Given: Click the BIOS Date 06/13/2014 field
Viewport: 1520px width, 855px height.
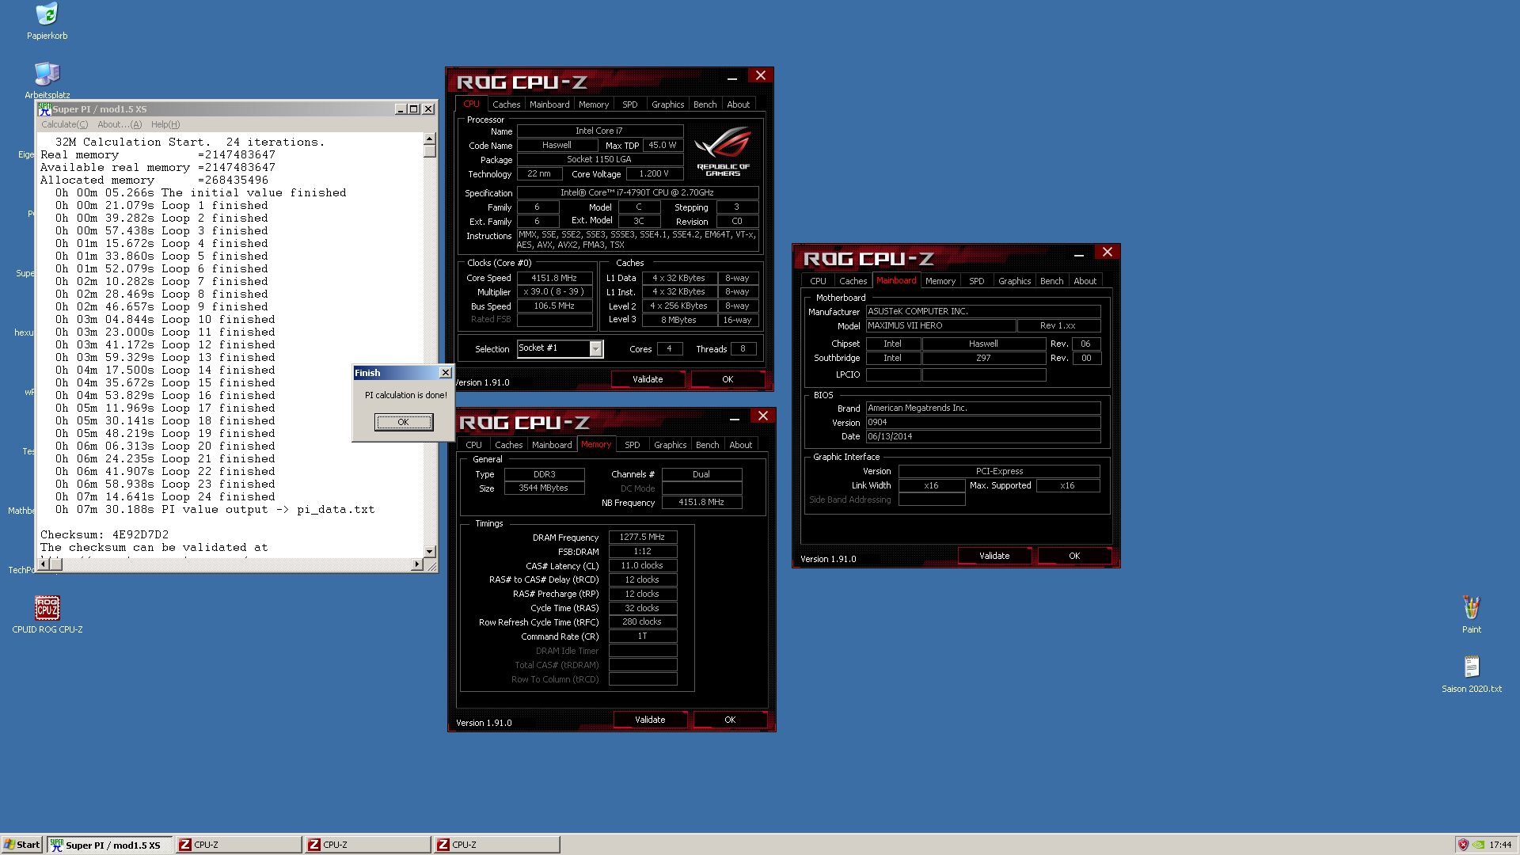Looking at the screenshot, I should click(983, 436).
